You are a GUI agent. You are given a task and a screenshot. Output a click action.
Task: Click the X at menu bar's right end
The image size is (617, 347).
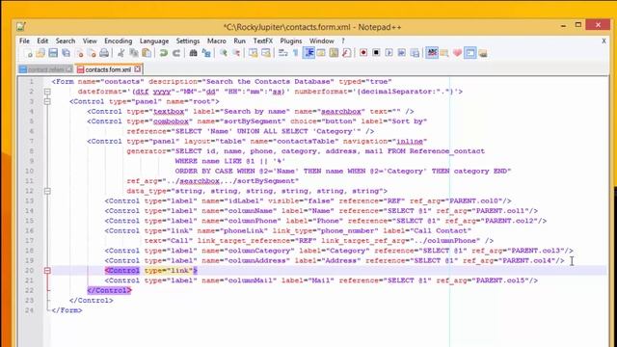tap(604, 40)
